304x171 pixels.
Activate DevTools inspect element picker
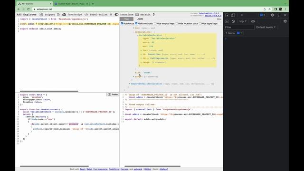(227, 15)
